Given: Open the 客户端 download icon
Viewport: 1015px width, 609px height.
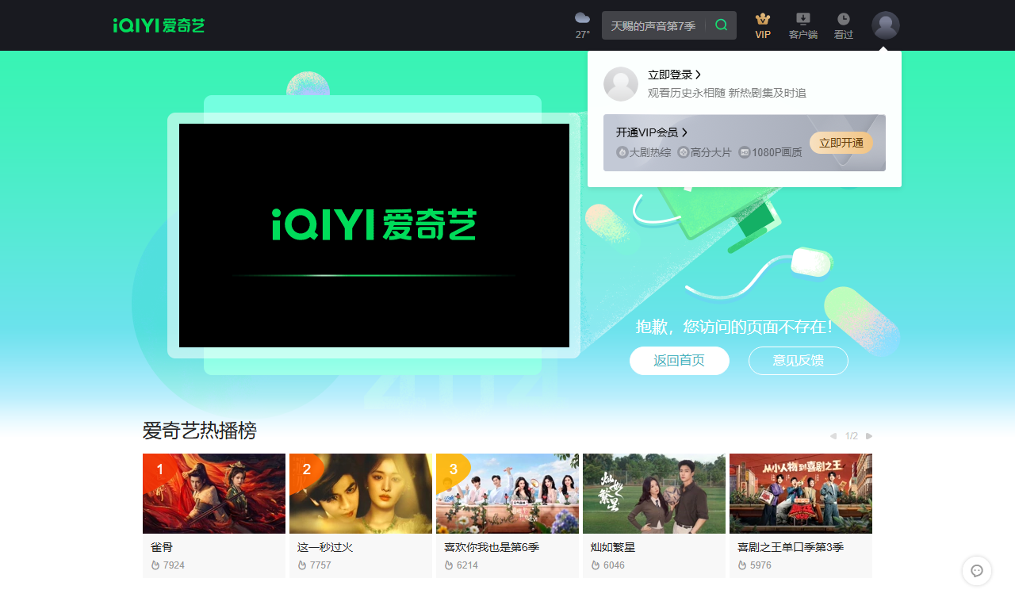Looking at the screenshot, I should point(803,19).
